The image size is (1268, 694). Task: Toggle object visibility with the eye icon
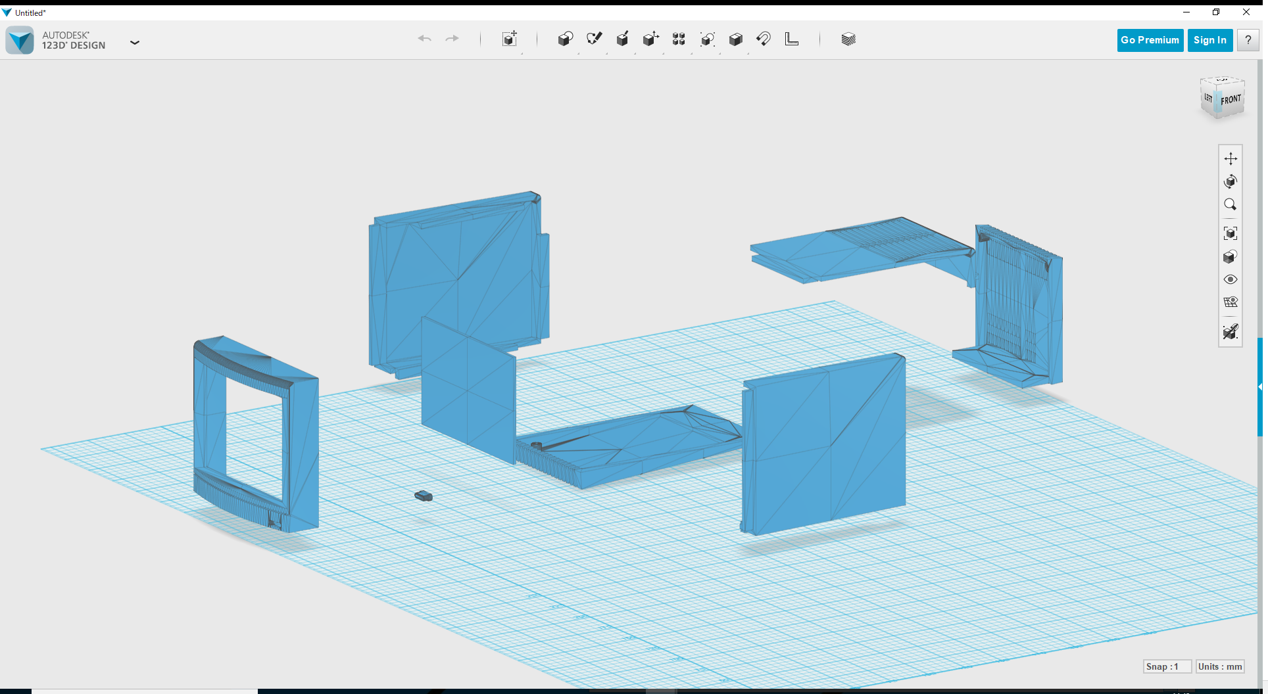pos(1231,279)
